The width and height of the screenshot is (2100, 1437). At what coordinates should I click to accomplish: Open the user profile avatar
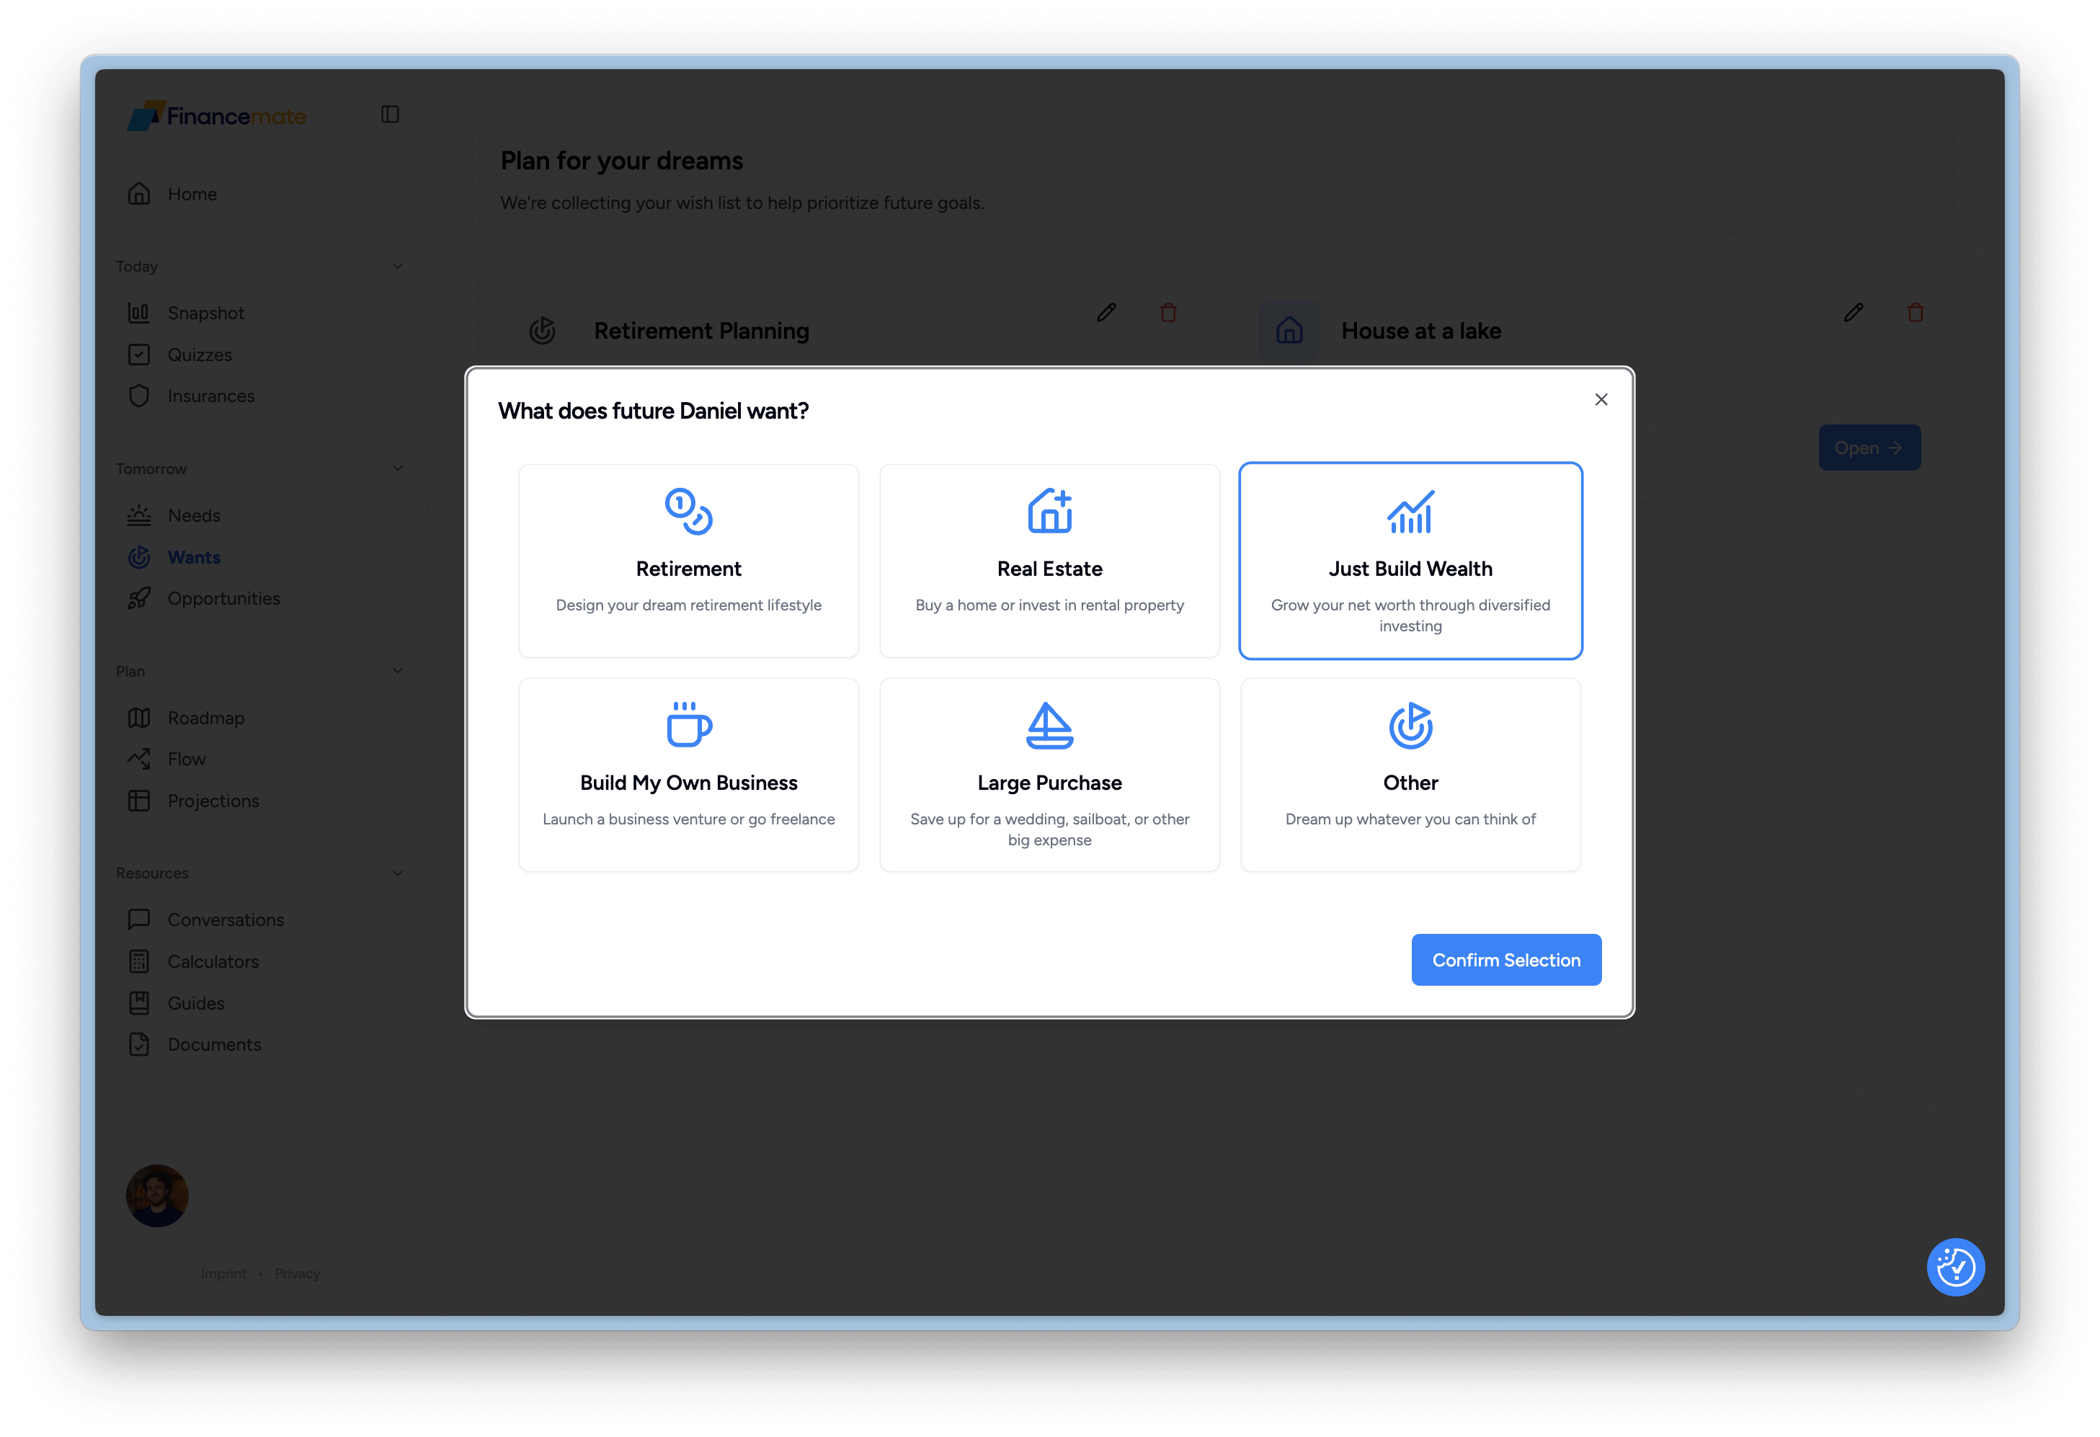157,1196
